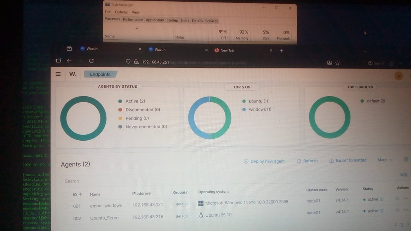Click the padlock site info icon
411x231 pixels.
(136, 62)
